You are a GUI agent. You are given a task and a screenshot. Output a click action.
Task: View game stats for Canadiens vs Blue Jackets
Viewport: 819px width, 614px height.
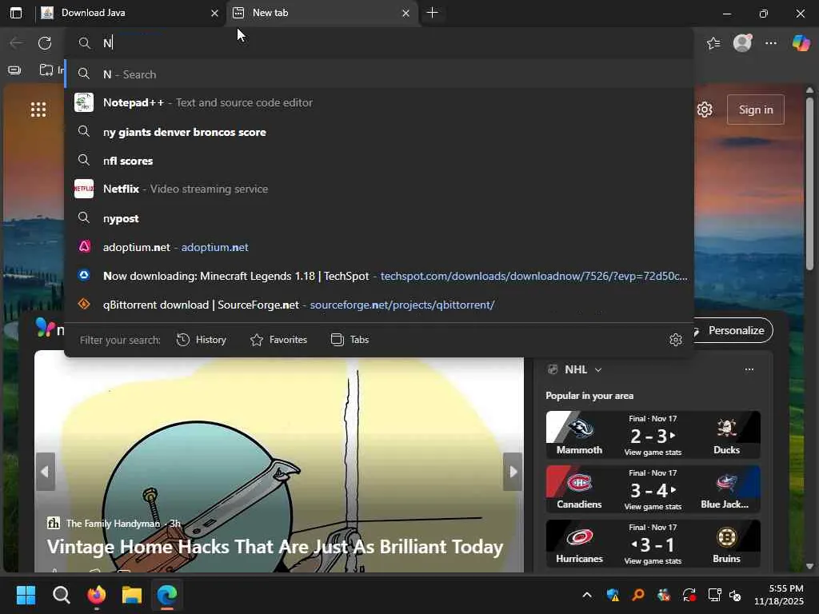653,506
